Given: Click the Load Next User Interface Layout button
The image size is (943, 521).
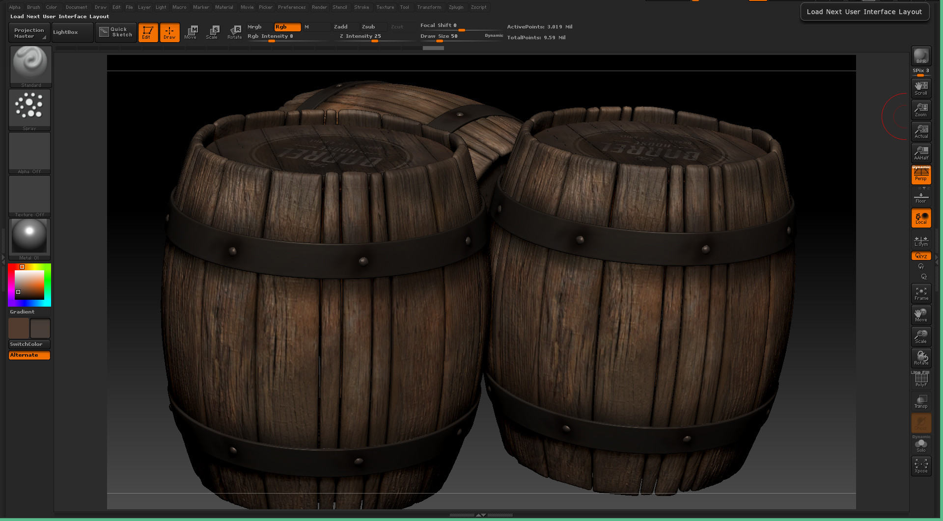Looking at the screenshot, I should point(864,11).
